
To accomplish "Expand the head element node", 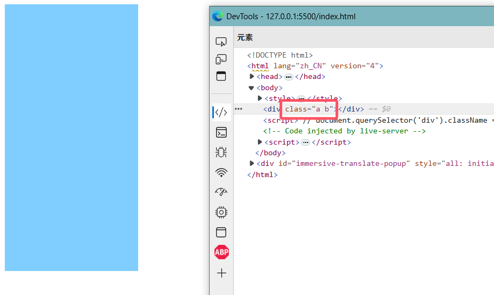I will (x=252, y=77).
